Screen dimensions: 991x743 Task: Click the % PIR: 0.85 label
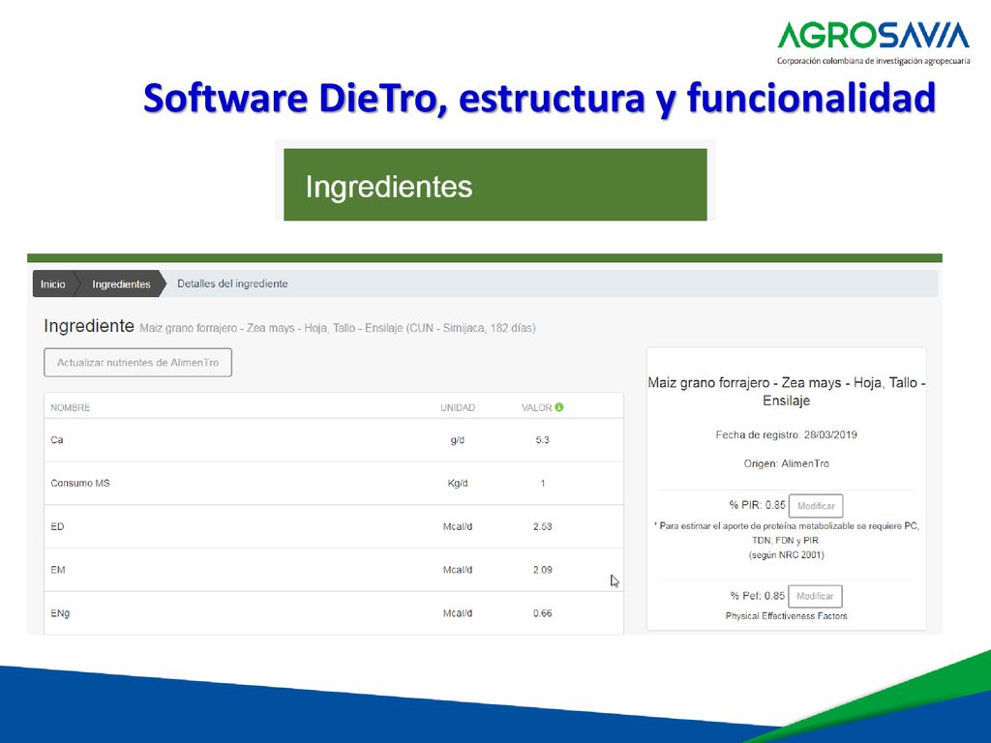pyautogui.click(x=757, y=505)
